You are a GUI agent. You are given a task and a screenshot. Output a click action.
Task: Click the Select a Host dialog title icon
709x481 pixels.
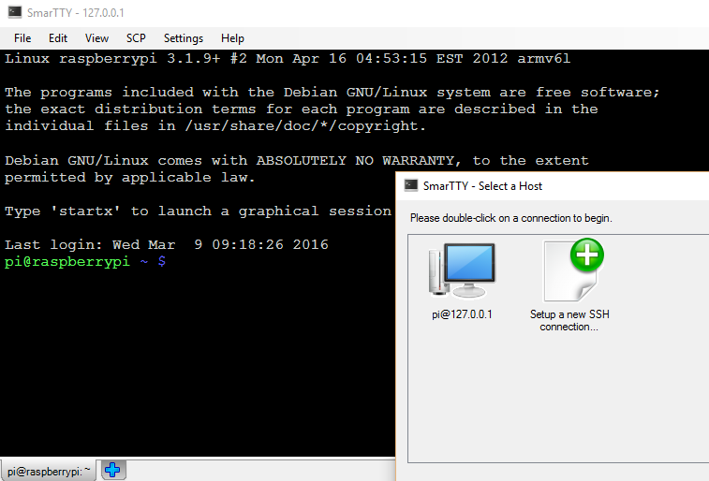point(410,185)
